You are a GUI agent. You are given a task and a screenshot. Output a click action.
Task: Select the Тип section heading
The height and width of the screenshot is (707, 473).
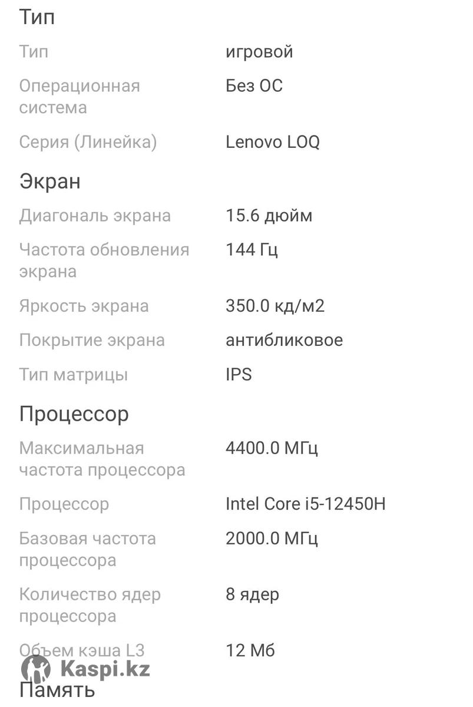pyautogui.click(x=37, y=17)
